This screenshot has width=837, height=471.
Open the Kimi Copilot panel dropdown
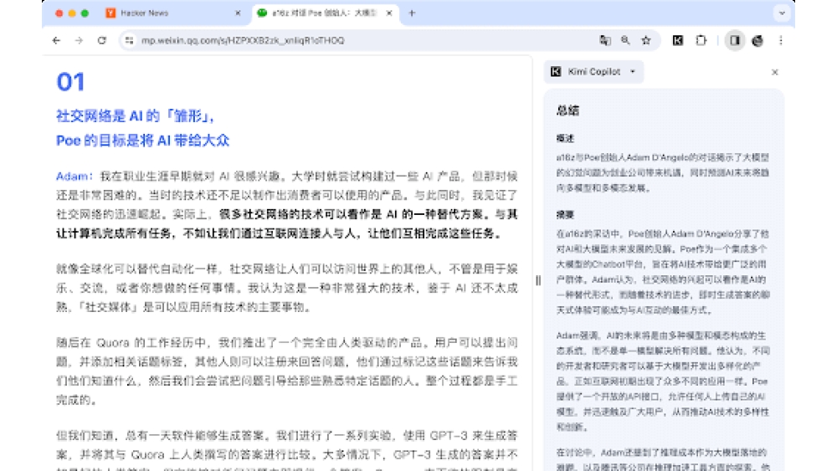click(x=593, y=71)
